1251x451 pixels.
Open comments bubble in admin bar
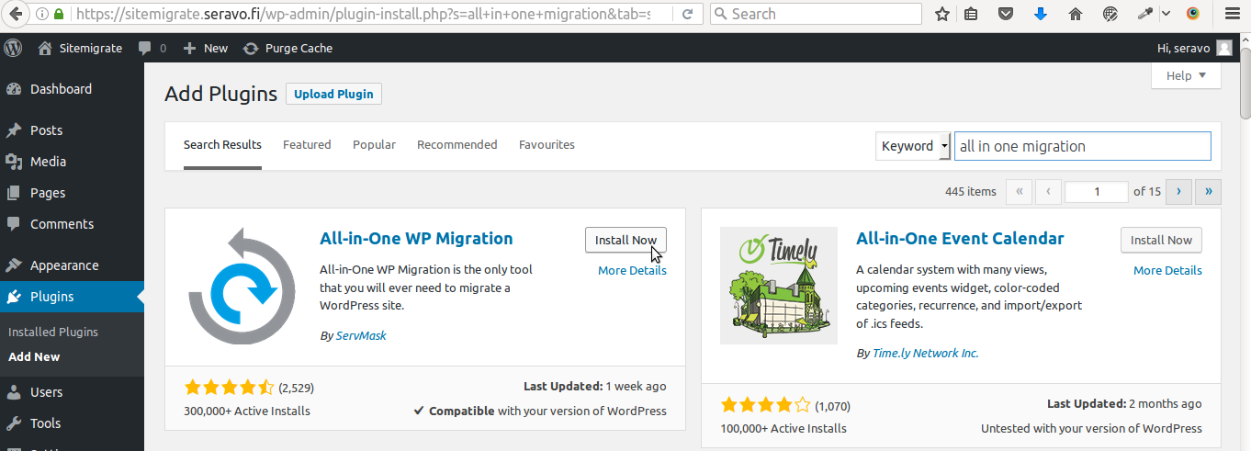(152, 48)
